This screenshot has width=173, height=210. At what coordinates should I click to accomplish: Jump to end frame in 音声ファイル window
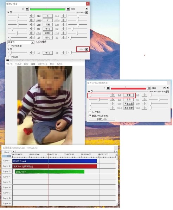pyautogui.click(x=149, y=88)
